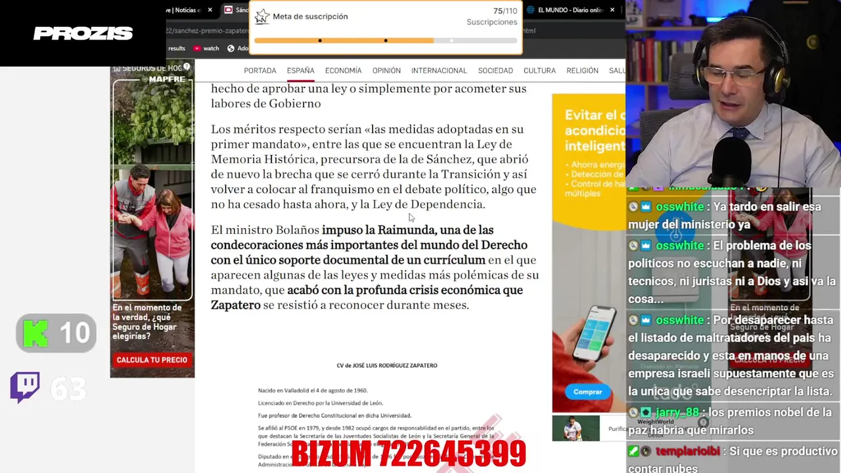The image size is (841, 473).
Task: Click the 'CV de JOSÉ LUIS RODRÍGUEZ ZAPATERO' document heading
Action: tap(387, 365)
